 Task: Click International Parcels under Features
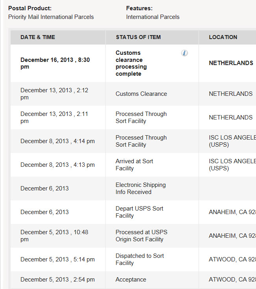153,17
